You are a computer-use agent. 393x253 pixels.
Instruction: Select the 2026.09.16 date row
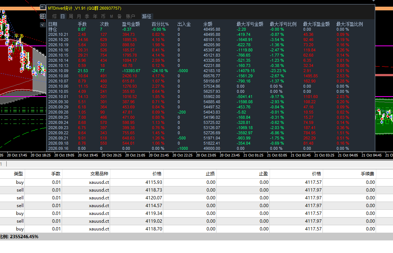58,149
